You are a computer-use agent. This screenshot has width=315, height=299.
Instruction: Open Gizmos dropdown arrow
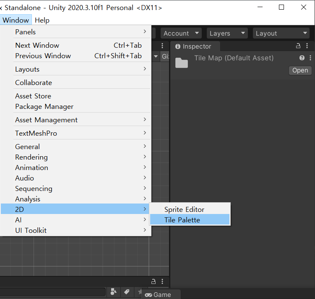(x=156, y=57)
